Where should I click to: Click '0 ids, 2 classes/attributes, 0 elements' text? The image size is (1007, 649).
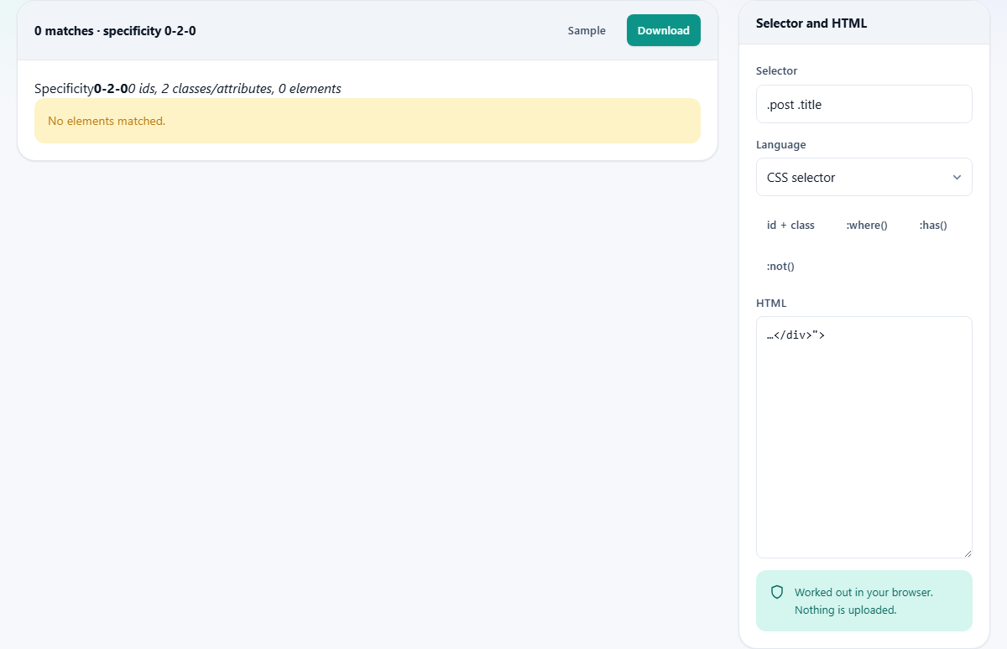tap(235, 88)
